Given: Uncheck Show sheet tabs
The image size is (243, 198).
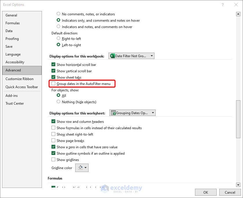Looking at the screenshot, I should point(54,77).
